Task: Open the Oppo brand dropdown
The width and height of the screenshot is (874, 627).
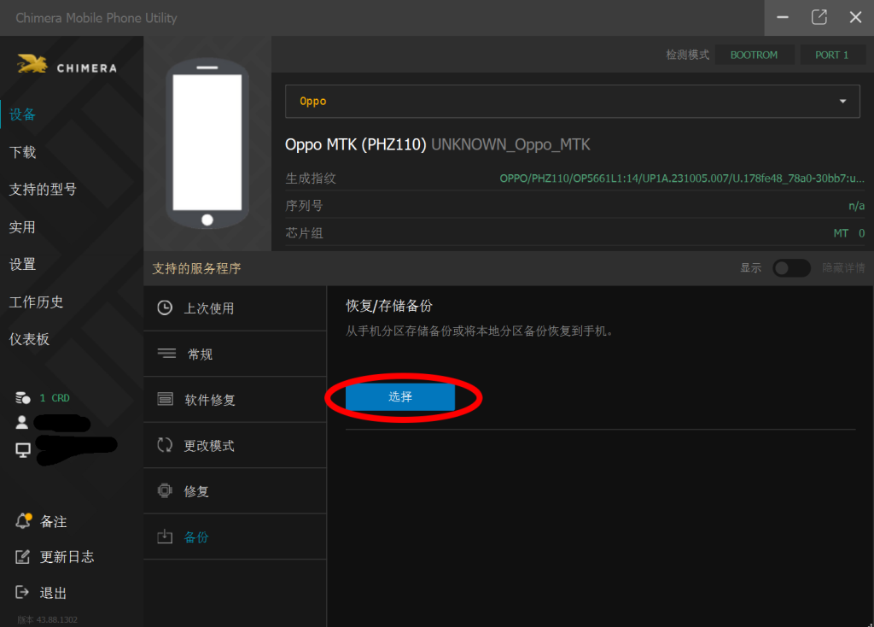Action: click(x=573, y=101)
